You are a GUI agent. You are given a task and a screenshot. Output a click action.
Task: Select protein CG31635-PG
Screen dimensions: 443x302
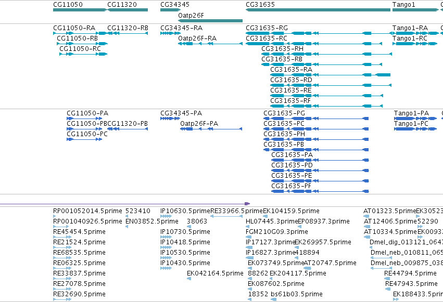(316, 119)
